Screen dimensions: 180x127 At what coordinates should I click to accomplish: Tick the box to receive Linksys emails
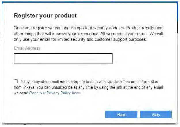(x=16, y=81)
